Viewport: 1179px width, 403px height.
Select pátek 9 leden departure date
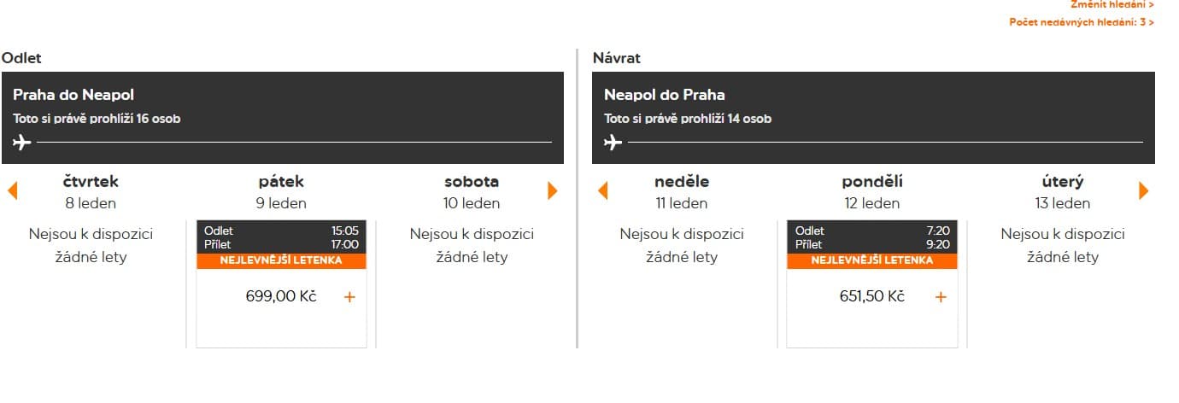[281, 192]
